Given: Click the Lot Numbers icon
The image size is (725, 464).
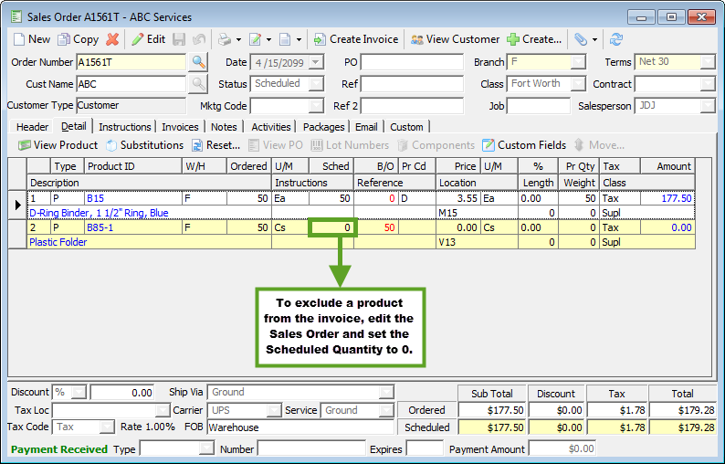Looking at the screenshot, I should pos(317,145).
